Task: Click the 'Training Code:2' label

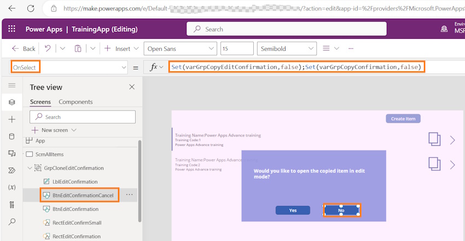Action: coord(188,165)
